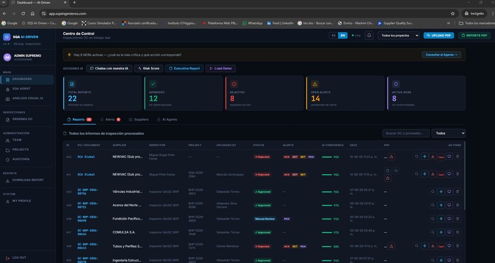Click the AS user avatar in sidebar
495x263 pixels.
point(7,57)
